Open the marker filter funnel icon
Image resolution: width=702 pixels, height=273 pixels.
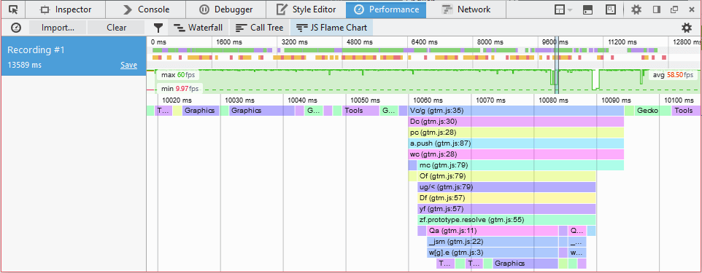[x=158, y=28]
